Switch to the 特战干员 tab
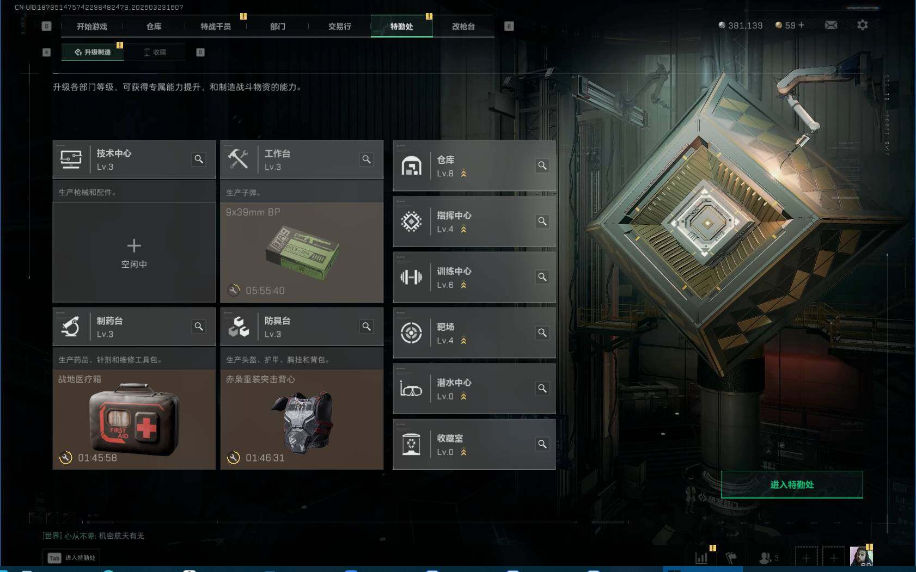Viewport: 916px width, 572px height. tap(216, 26)
